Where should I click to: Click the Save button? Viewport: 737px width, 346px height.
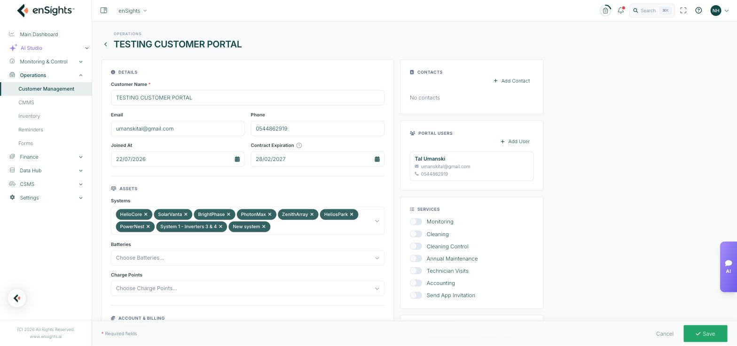(705, 334)
